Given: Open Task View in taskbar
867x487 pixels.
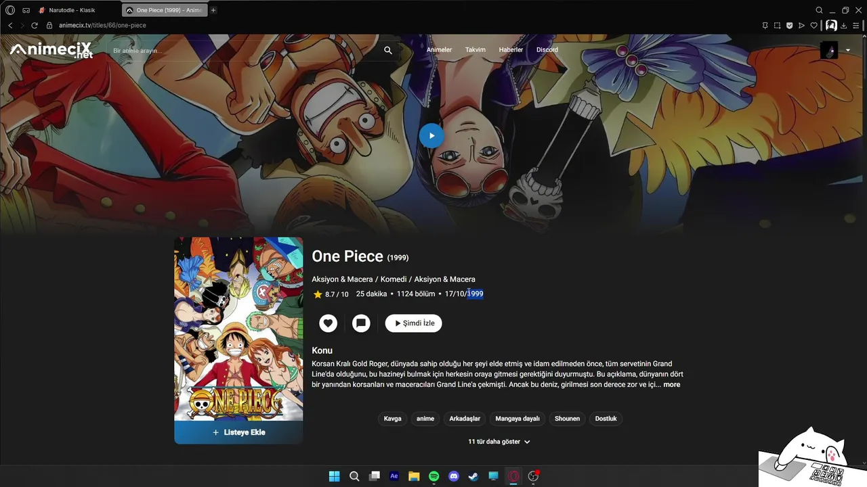Looking at the screenshot, I should pyautogui.click(x=374, y=476).
